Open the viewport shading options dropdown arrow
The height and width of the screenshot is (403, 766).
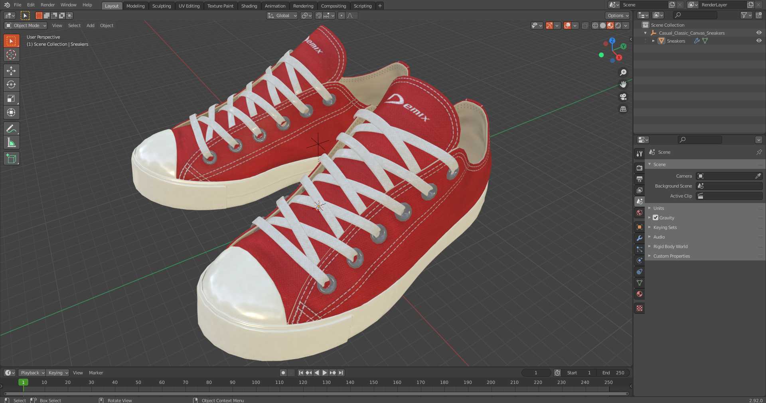[626, 25]
